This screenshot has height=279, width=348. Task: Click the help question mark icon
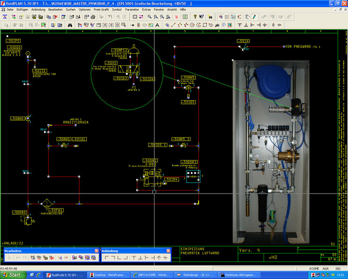195,17
